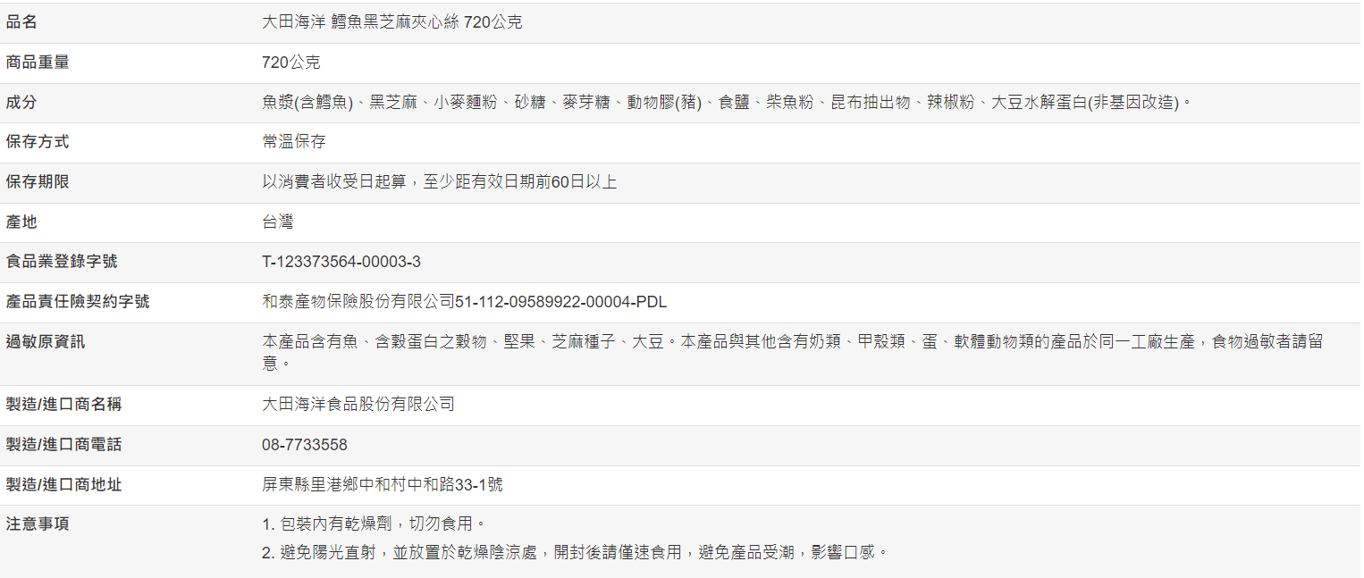The width and height of the screenshot is (1364, 578).
Task: Click the 常溫保存 storage value
Action: (294, 142)
